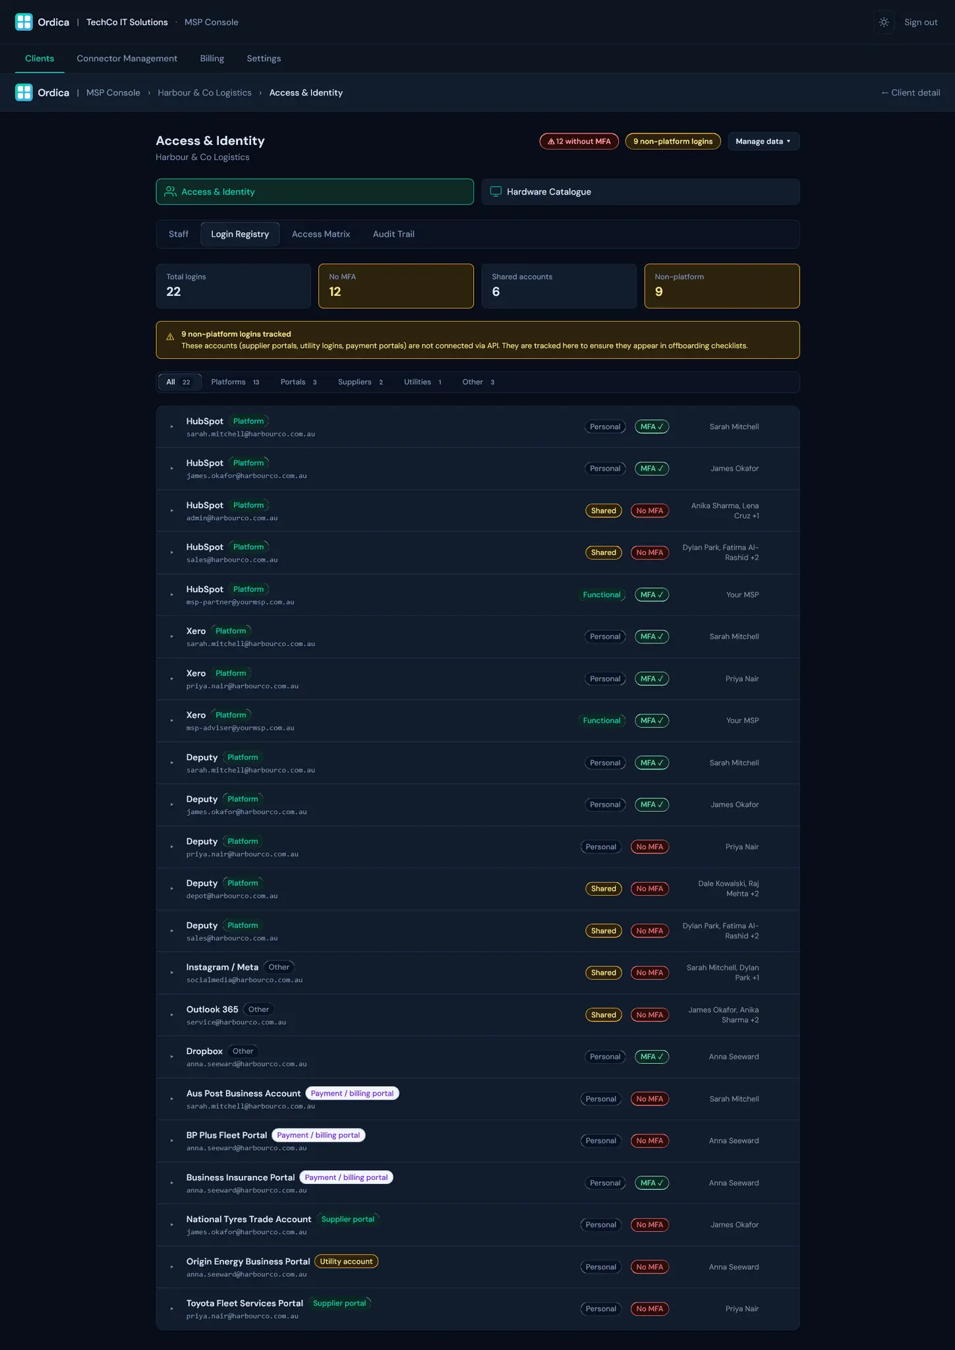Go to the Billing tab

pos(212,59)
